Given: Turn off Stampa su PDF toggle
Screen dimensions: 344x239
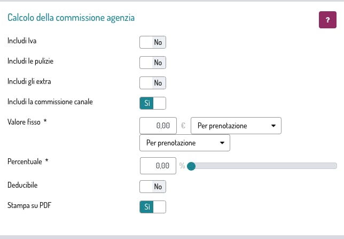Looking at the screenshot, I should [153, 206].
